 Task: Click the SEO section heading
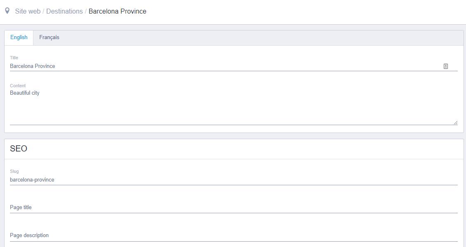pyautogui.click(x=19, y=149)
